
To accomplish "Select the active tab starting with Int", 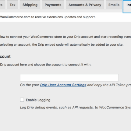I will coord(127,7).
